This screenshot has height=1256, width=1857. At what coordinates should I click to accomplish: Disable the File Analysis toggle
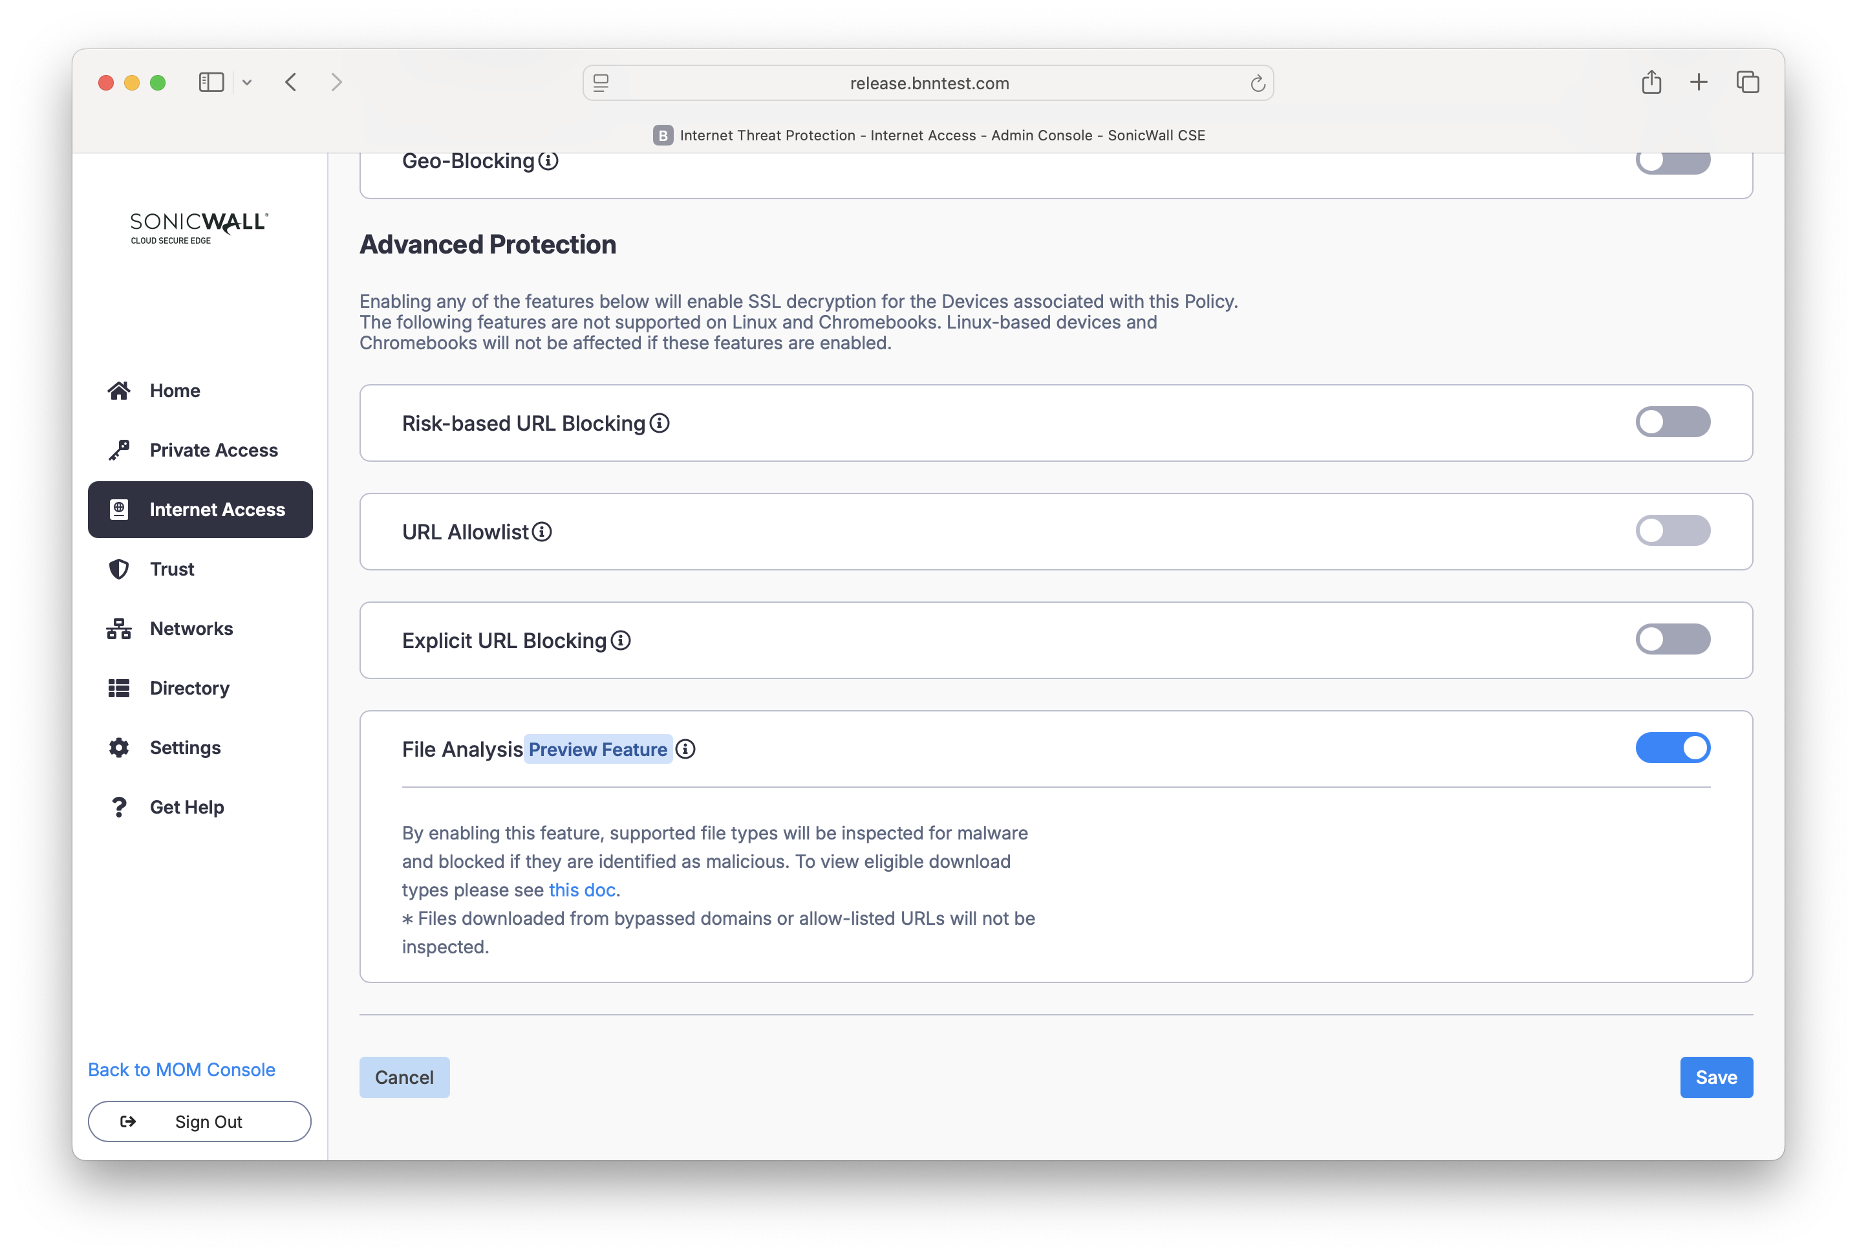[1673, 748]
